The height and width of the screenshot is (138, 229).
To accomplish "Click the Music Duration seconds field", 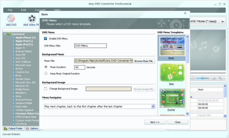I will coord(80,67).
